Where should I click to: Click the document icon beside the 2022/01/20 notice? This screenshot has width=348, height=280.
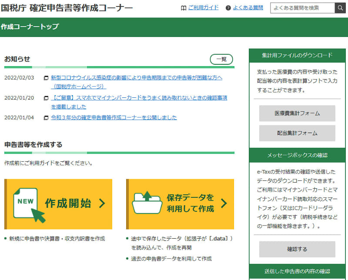47,98
